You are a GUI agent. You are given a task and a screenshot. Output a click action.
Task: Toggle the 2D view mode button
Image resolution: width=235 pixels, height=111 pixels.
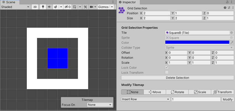pyautogui.click(x=35, y=7)
